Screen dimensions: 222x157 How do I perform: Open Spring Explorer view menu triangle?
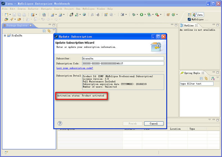pyautogui.click(x=218, y=78)
